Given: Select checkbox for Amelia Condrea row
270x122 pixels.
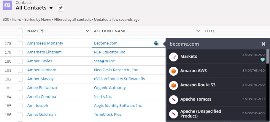Looking at the screenshot, I should [20, 97].
